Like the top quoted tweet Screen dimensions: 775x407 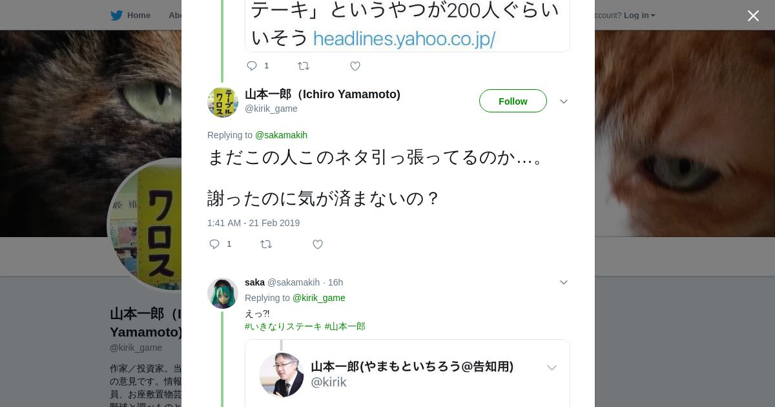(x=355, y=66)
